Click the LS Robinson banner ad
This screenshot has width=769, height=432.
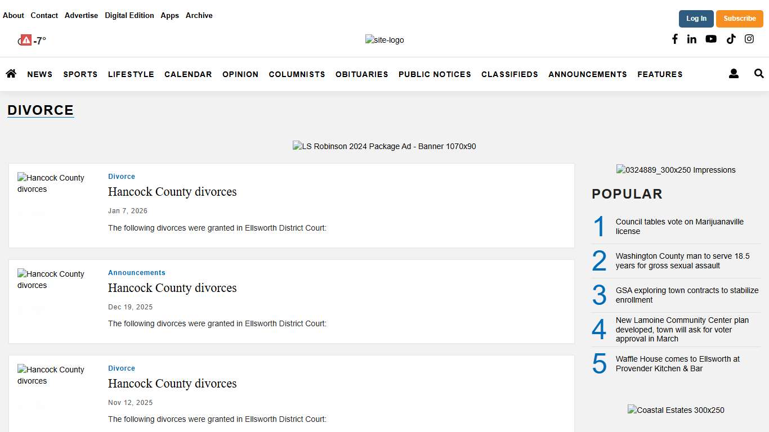coord(384,146)
